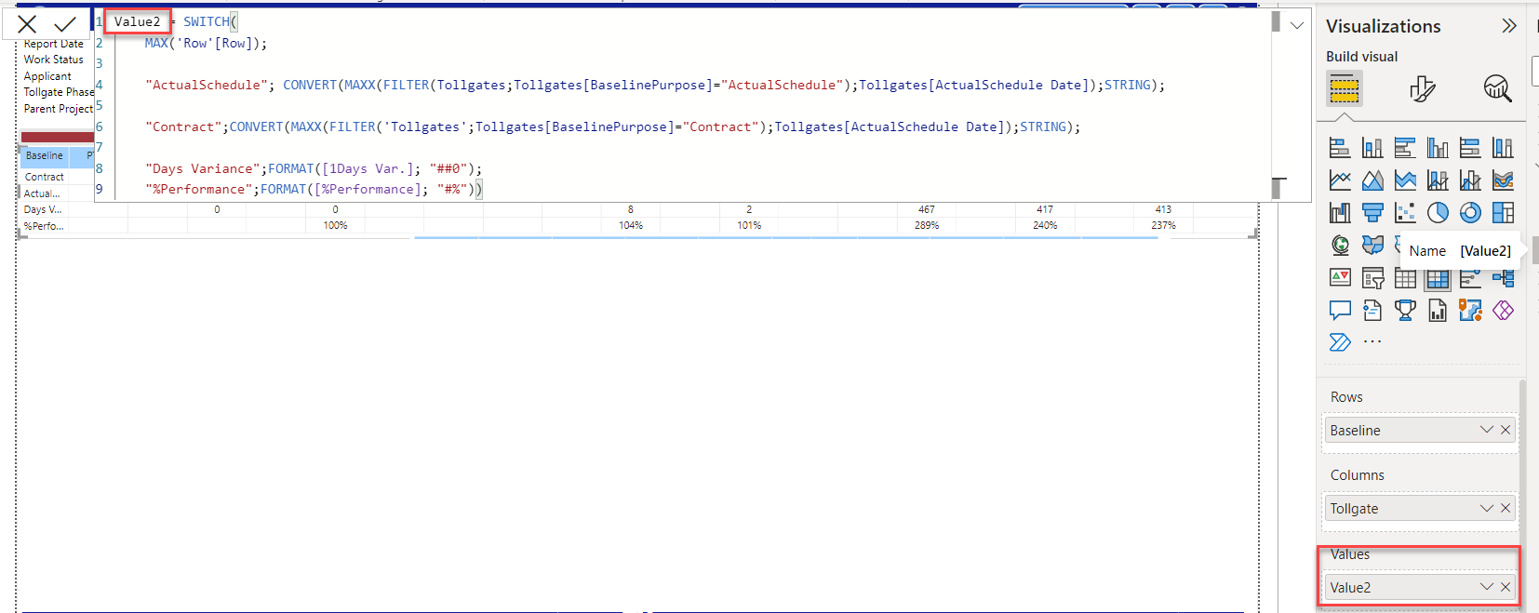
Task: Insert a Treemap visual
Action: click(1503, 213)
